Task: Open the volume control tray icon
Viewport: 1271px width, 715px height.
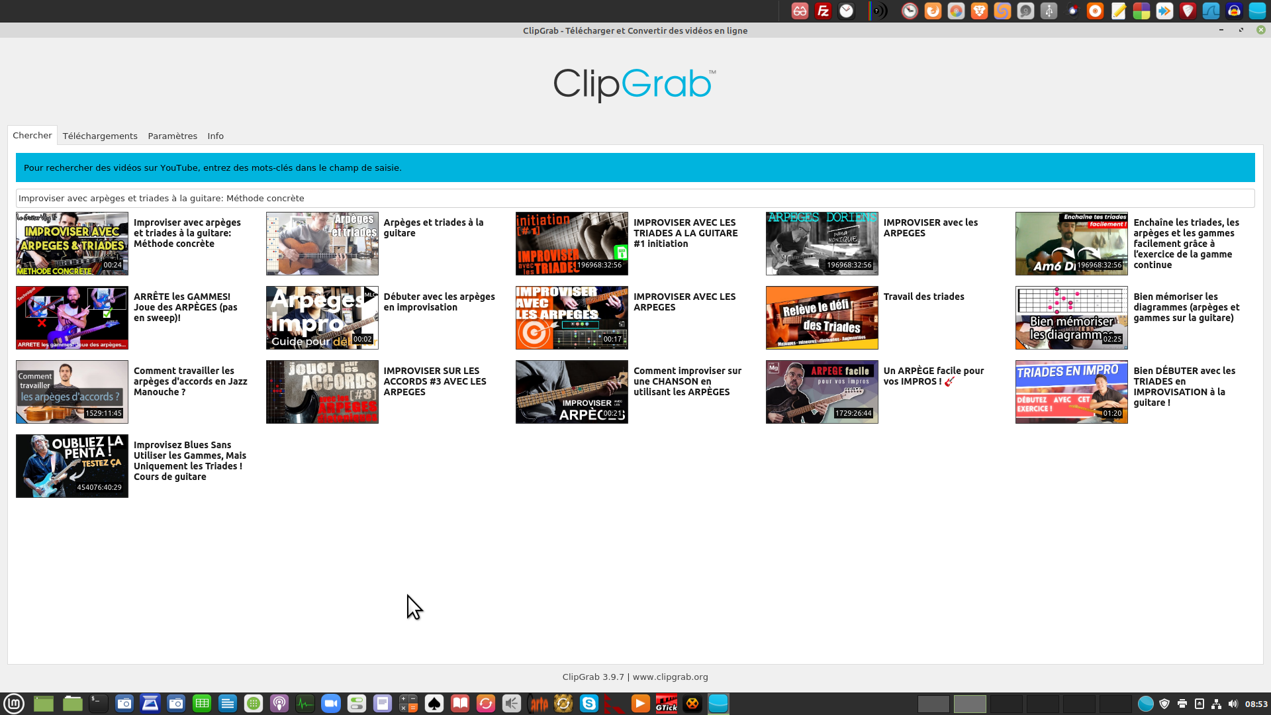Action: 1233,704
